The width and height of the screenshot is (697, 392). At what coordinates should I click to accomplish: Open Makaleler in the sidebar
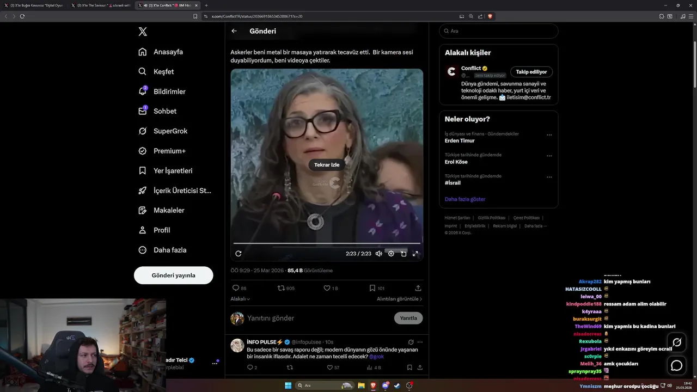[x=161, y=210]
